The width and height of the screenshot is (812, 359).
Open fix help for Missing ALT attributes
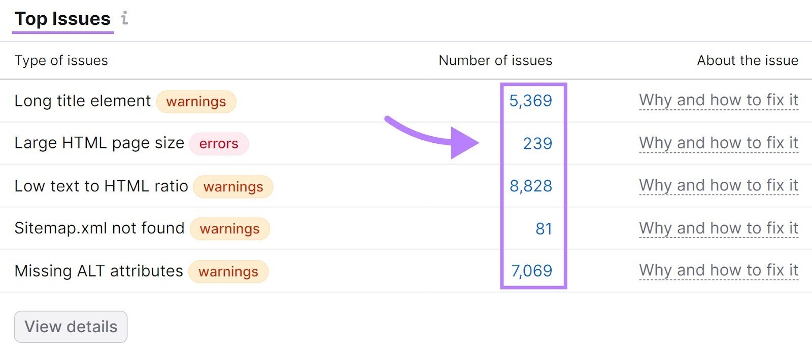719,270
